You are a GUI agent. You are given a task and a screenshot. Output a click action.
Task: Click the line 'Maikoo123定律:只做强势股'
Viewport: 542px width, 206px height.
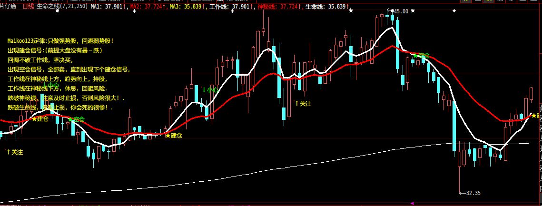[60, 41]
